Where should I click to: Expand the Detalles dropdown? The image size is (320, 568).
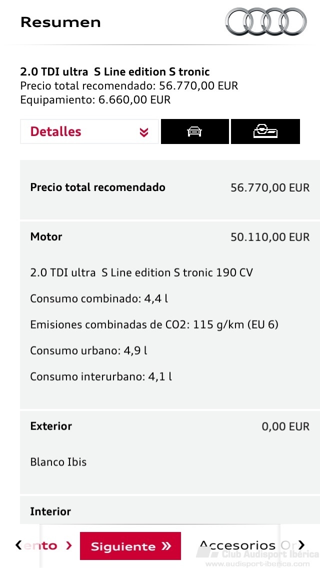pyautogui.click(x=89, y=131)
